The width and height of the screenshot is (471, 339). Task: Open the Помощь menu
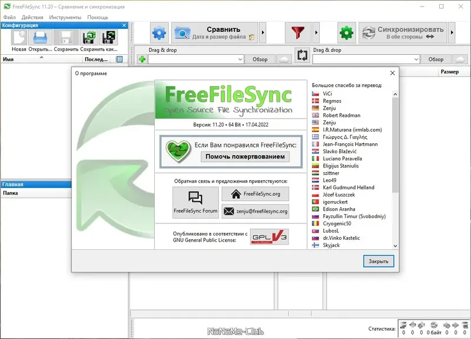(x=98, y=17)
